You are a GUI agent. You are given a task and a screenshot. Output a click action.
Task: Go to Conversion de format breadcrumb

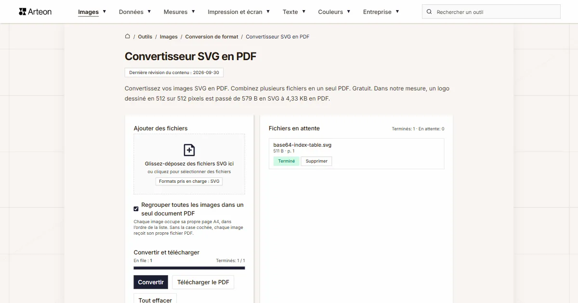click(x=211, y=37)
